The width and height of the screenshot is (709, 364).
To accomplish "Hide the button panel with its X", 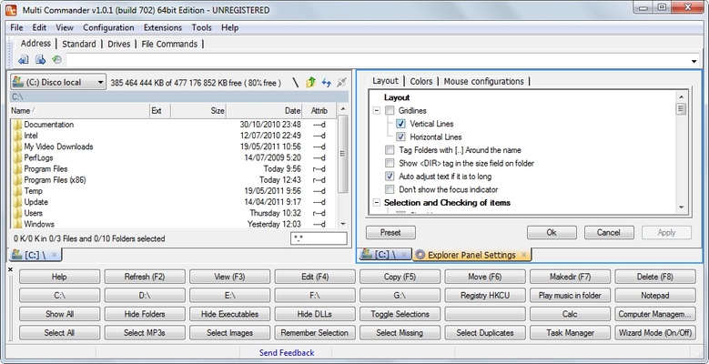I will [10, 269].
